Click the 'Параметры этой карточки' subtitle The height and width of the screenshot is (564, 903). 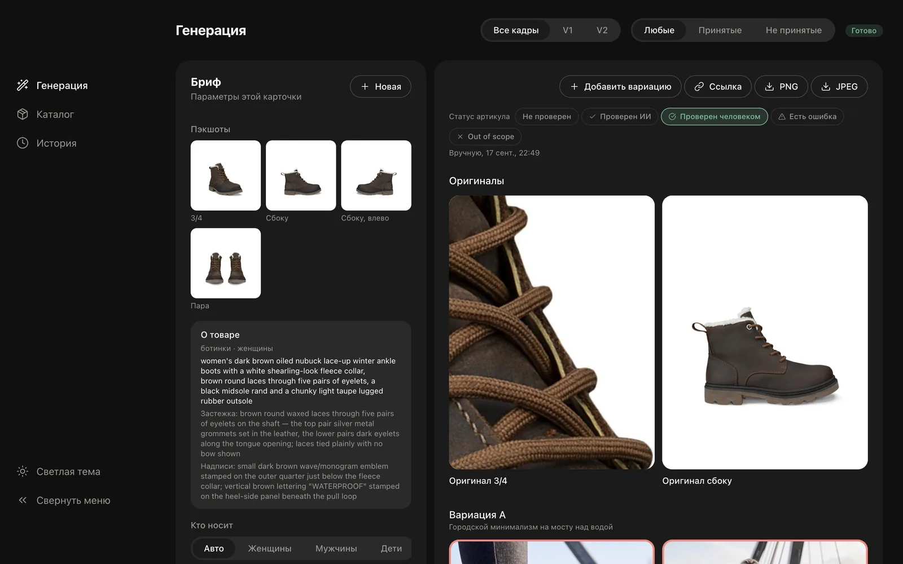pyautogui.click(x=246, y=97)
